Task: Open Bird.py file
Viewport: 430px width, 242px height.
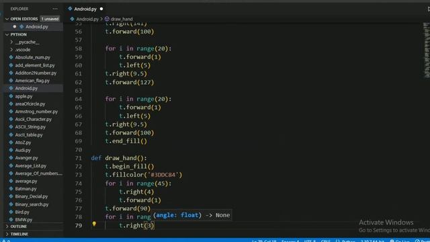Action: (22, 212)
